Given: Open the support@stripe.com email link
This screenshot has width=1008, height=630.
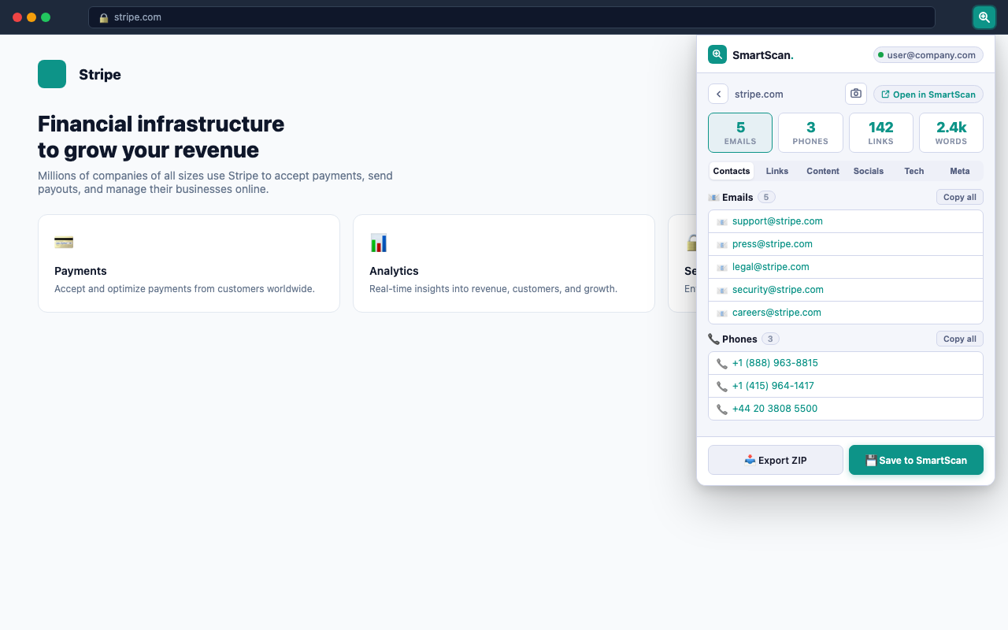Looking at the screenshot, I should coord(777,221).
